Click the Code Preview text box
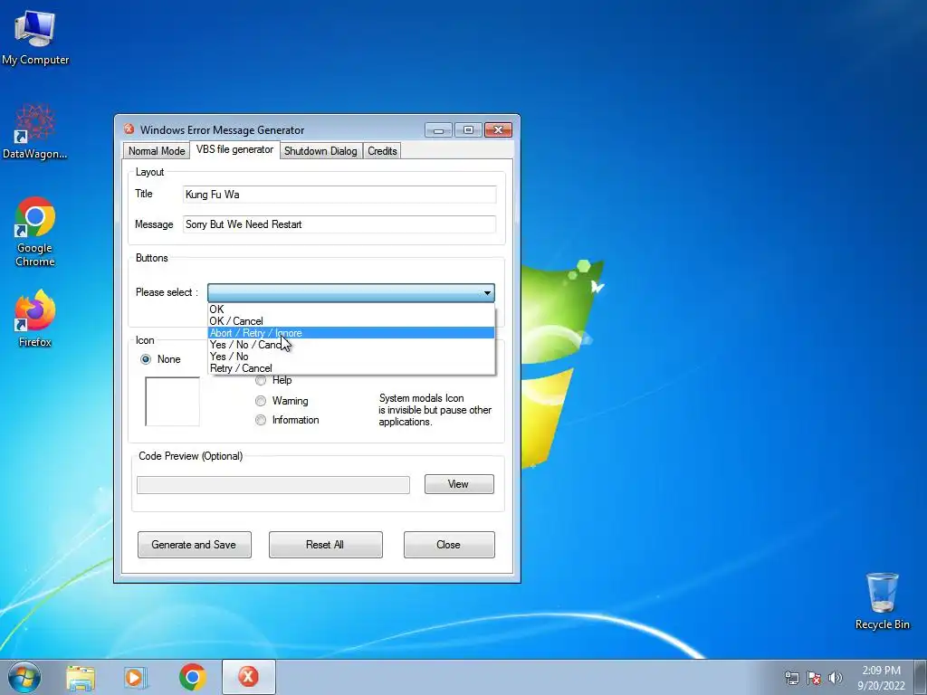Image resolution: width=927 pixels, height=695 pixels. 273,485
